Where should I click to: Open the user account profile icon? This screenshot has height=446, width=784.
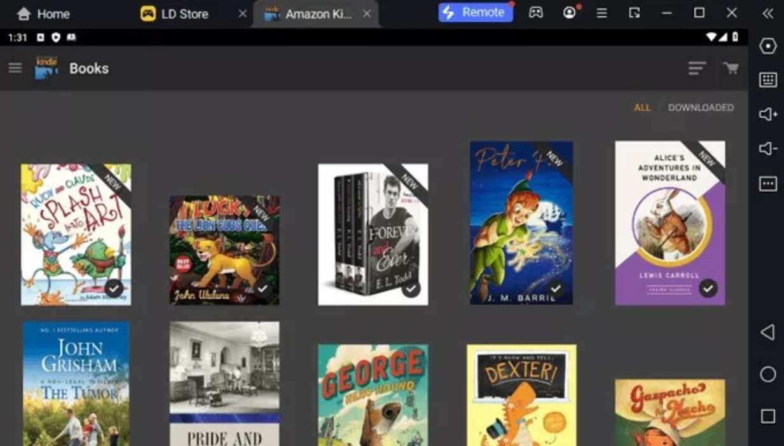[569, 13]
